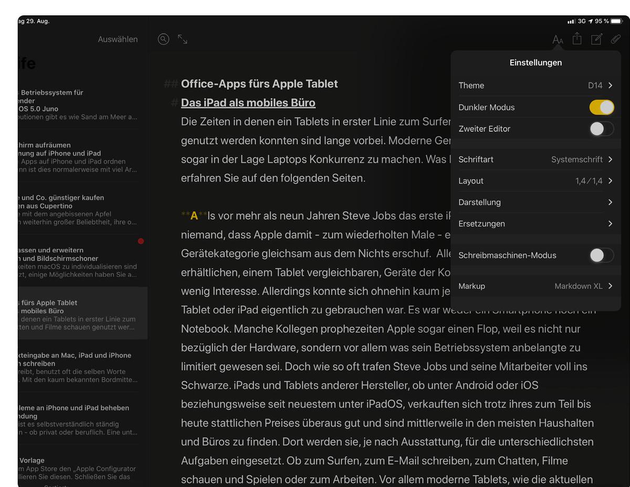Screen dimensions: 630x487
Task: Click underlined heading 'Das iPad als mobiles Büro'
Action: tap(248, 103)
